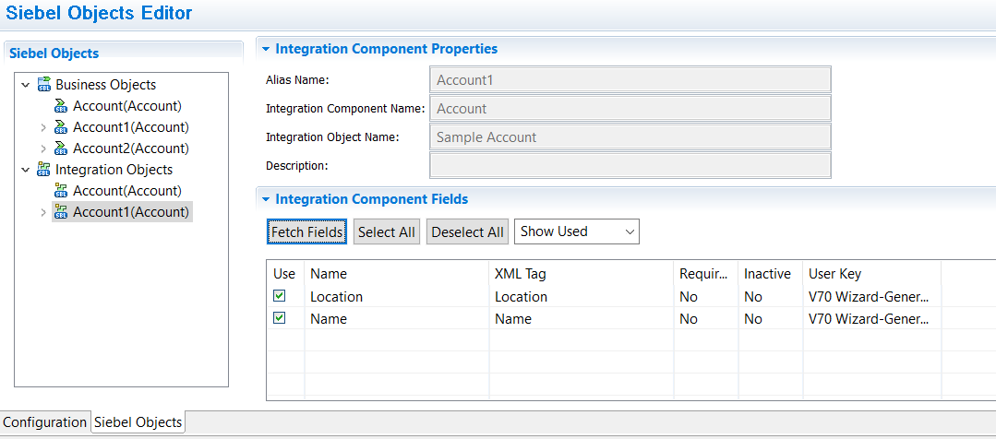Viewport: 996px width, 439px height.
Task: Click the Description input field
Action: point(630,166)
